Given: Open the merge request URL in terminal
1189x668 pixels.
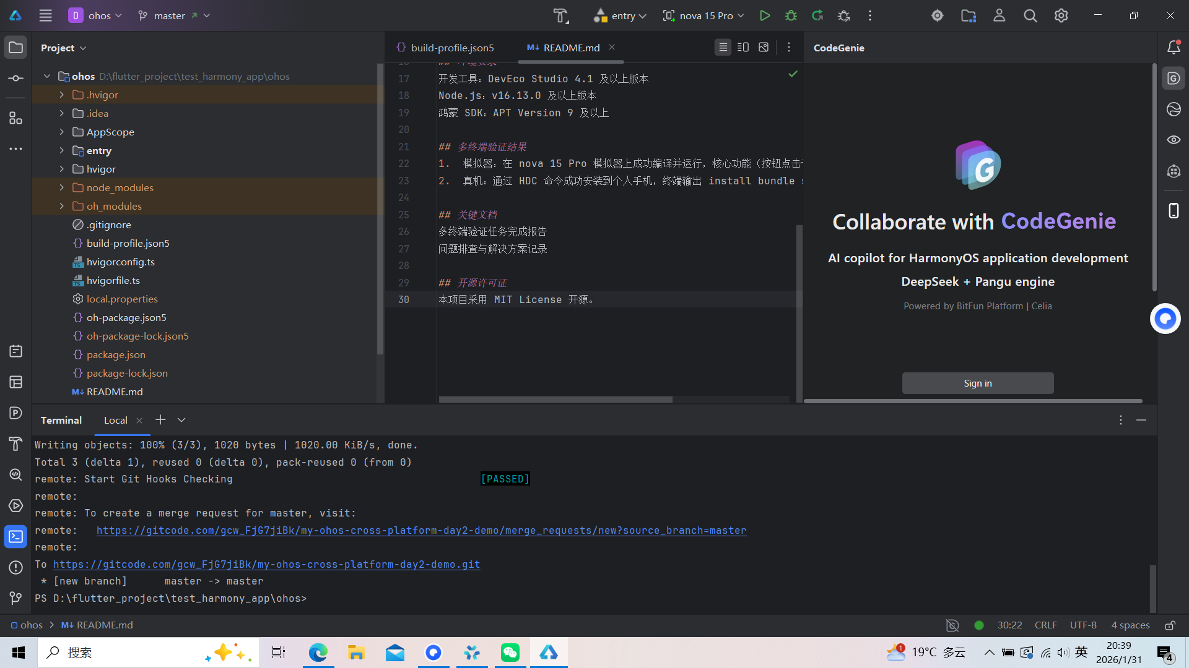Looking at the screenshot, I should pyautogui.click(x=421, y=530).
